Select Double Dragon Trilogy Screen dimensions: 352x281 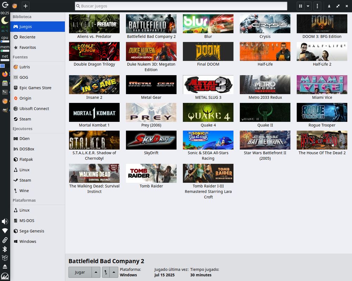click(x=94, y=54)
